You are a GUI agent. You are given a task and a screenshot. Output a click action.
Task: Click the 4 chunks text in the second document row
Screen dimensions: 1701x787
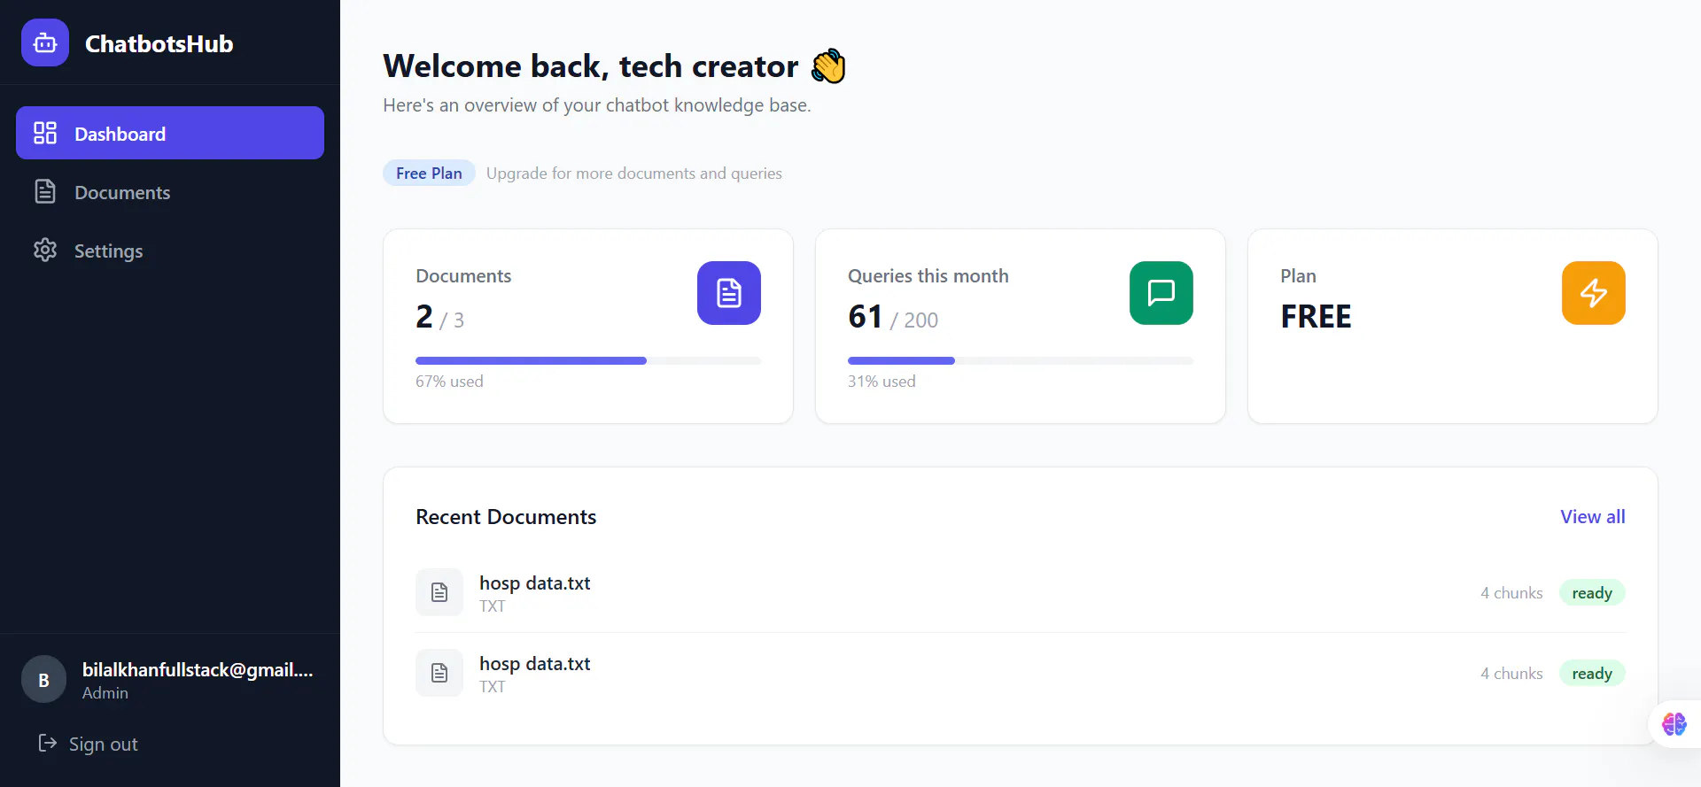click(x=1511, y=673)
